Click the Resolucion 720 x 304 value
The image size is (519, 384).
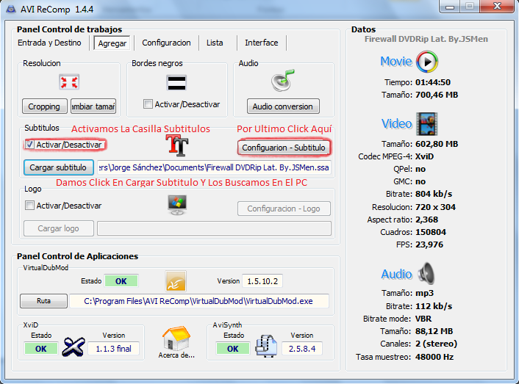pyautogui.click(x=436, y=207)
